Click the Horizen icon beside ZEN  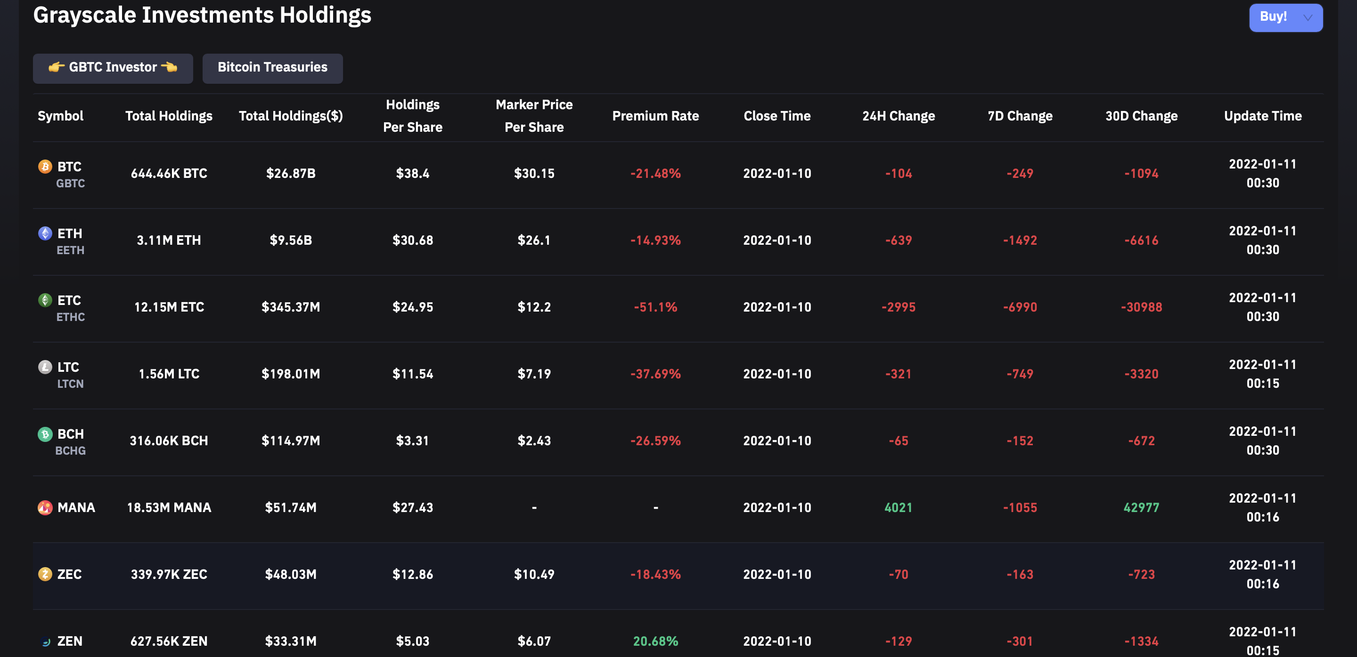point(45,641)
